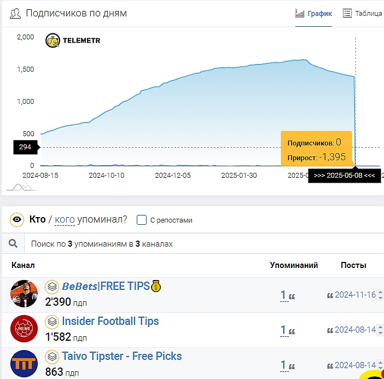The height and width of the screenshot is (379, 384).
Task: Open the кого упоминал link
Action: click(65, 220)
